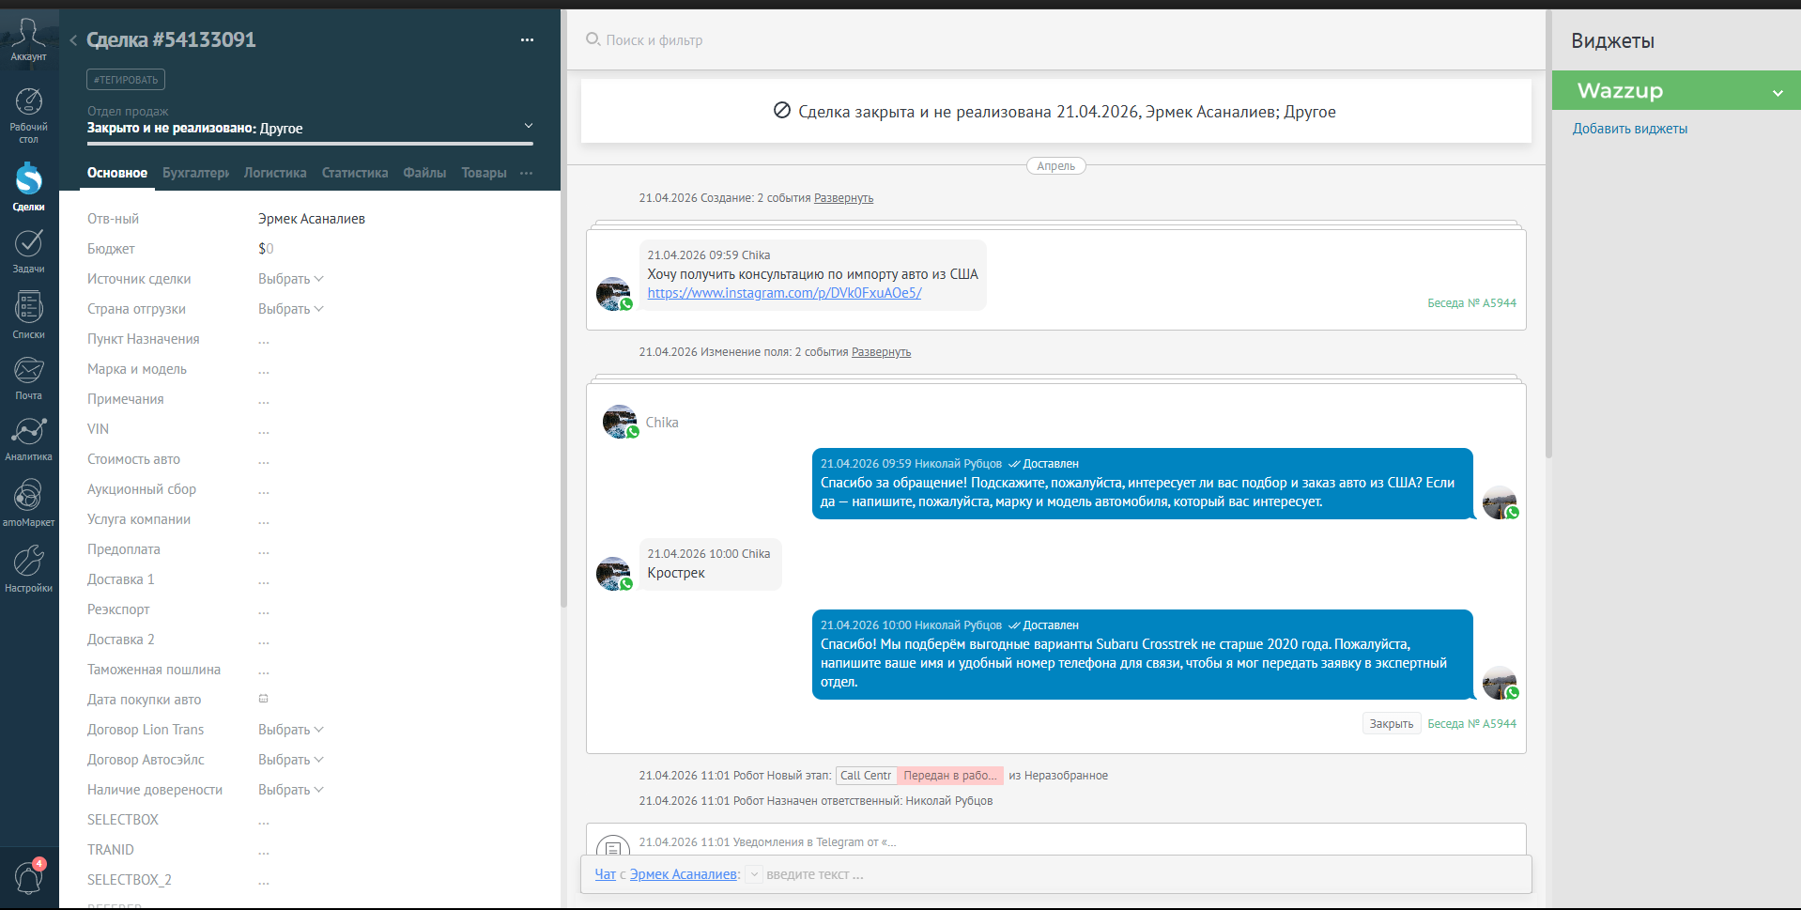Switch to Бухгалтерия tab
This screenshot has width=1801, height=910.
[x=195, y=173]
